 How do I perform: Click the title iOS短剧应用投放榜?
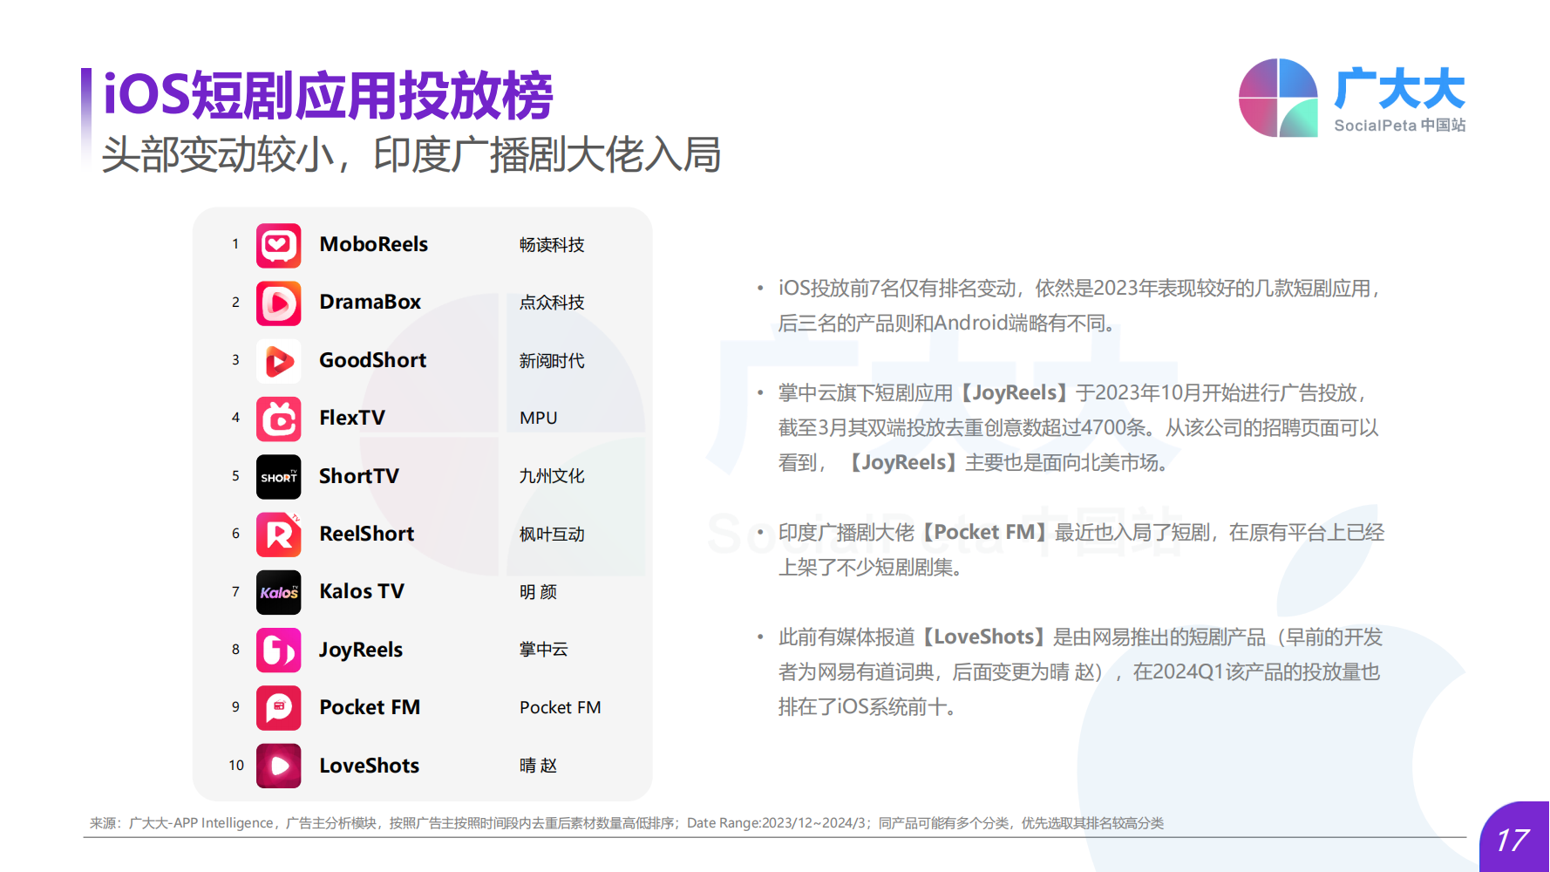[x=328, y=95]
